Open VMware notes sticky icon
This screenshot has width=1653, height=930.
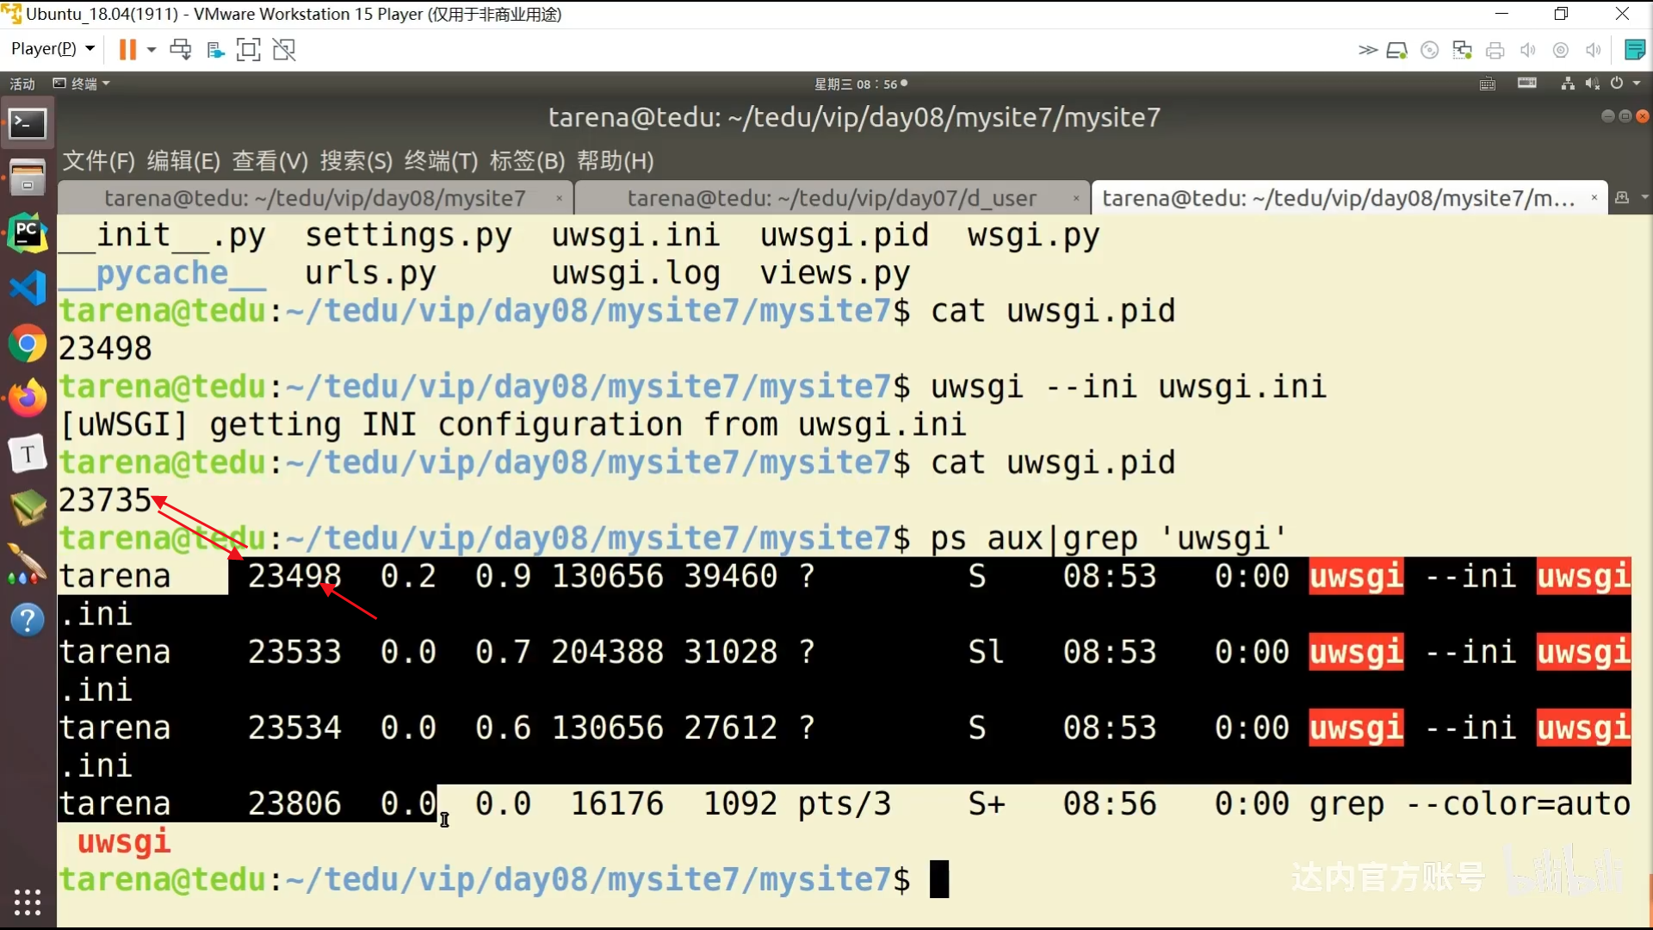[x=1634, y=50]
